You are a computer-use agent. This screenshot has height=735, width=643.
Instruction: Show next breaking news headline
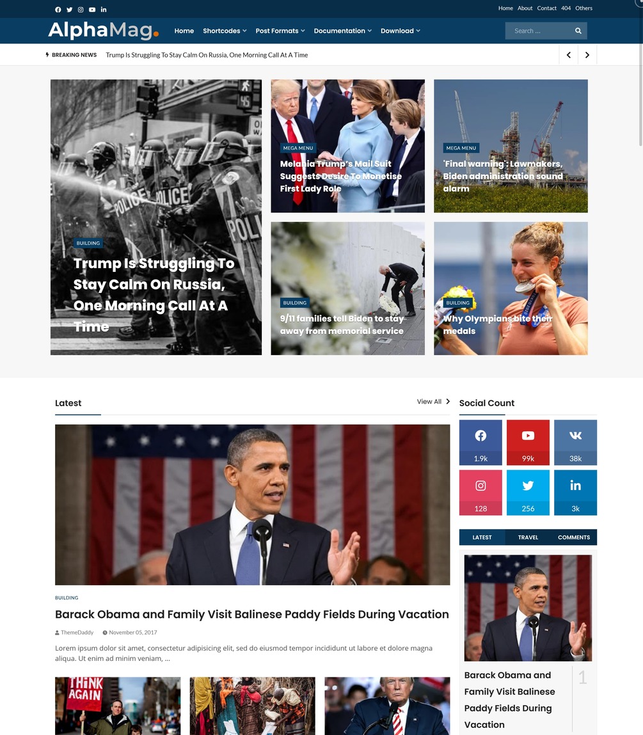click(x=587, y=55)
